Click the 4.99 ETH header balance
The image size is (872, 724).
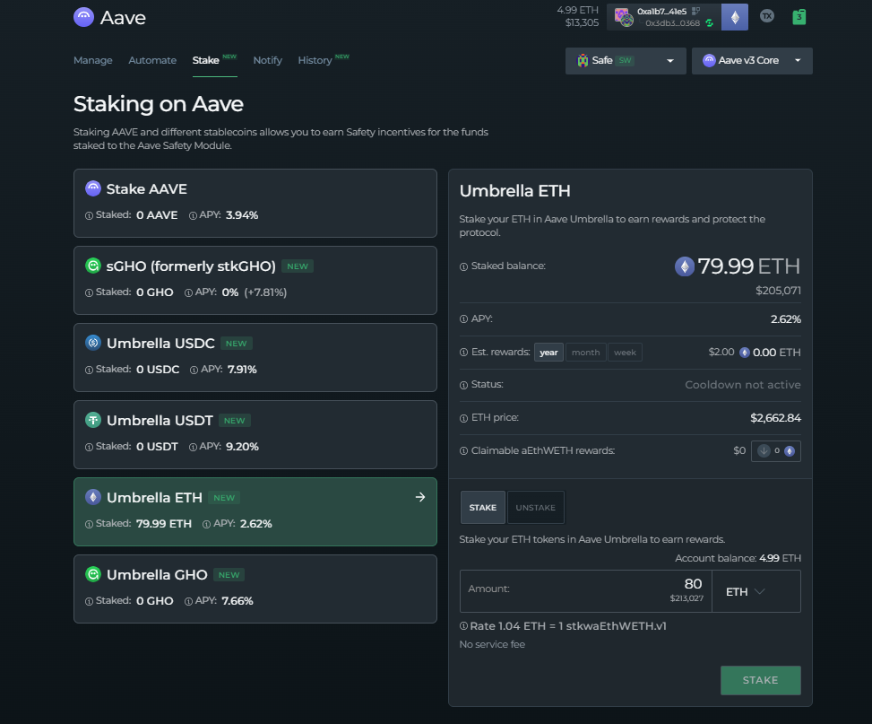tap(578, 10)
